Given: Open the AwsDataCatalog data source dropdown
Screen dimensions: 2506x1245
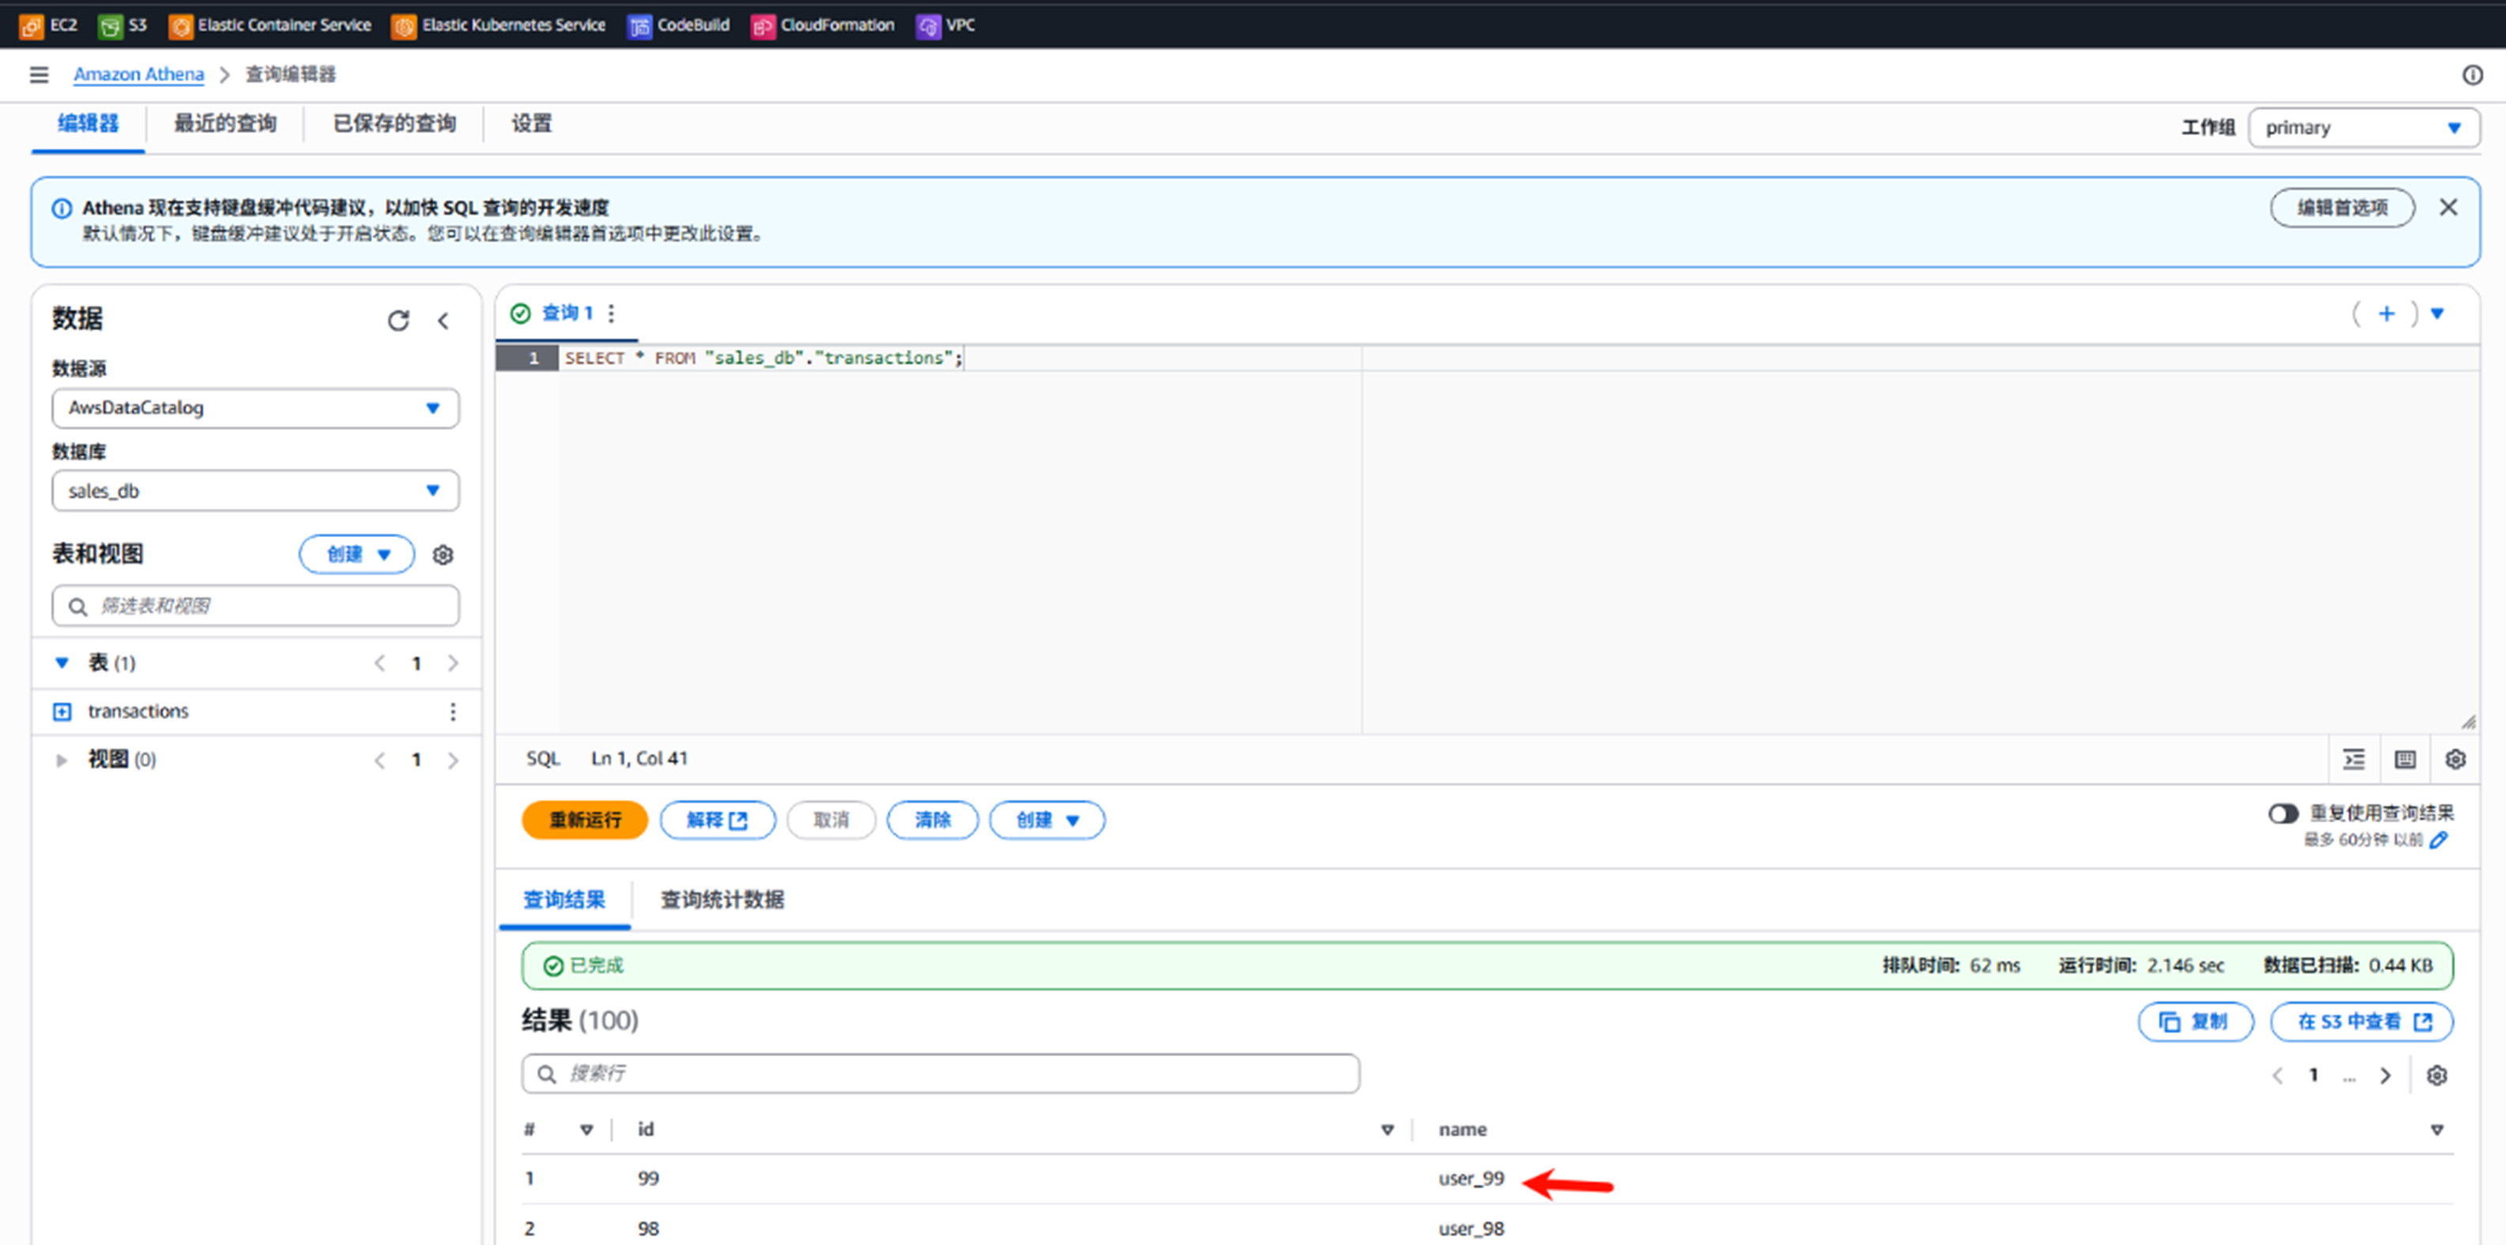Looking at the screenshot, I should pos(255,408).
